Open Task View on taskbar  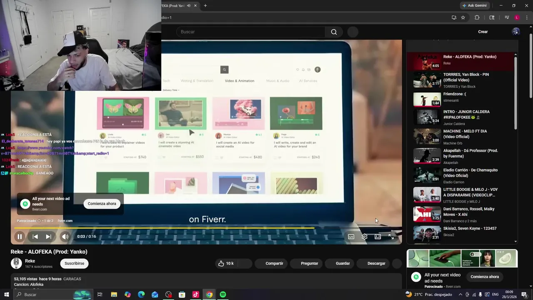(x=100, y=295)
